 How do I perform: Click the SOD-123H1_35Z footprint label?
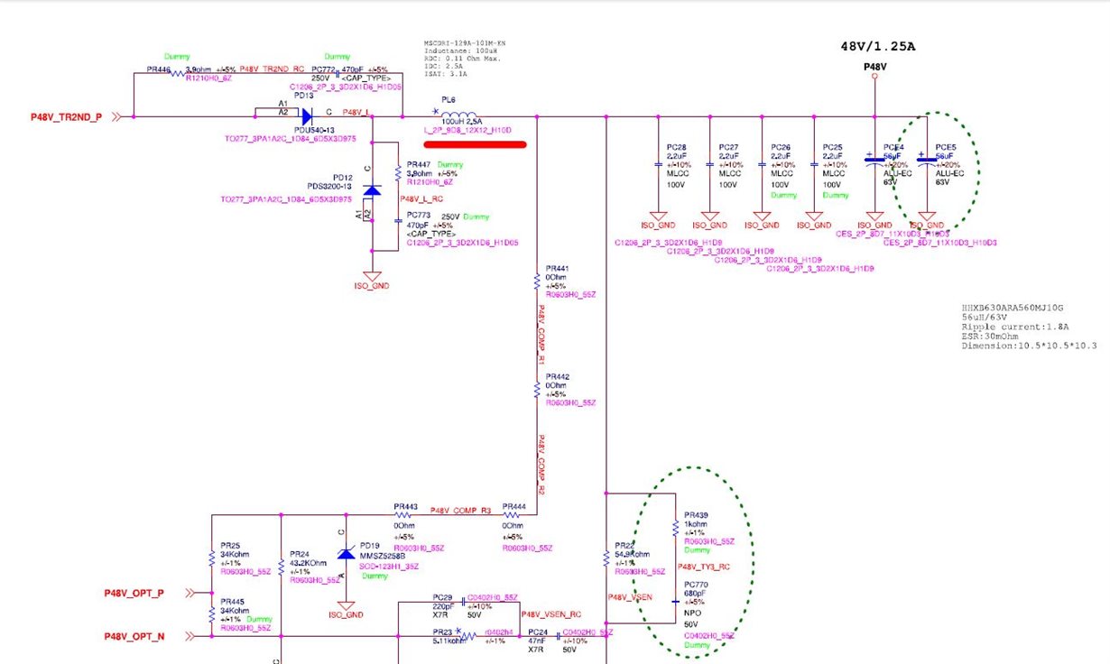(x=388, y=567)
